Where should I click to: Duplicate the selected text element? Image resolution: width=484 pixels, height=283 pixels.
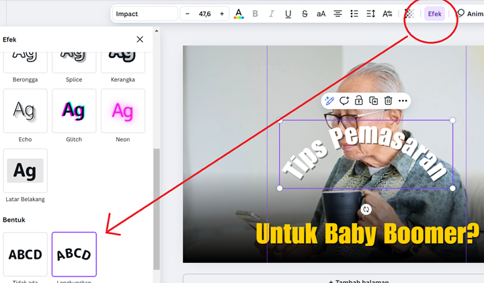tap(374, 101)
